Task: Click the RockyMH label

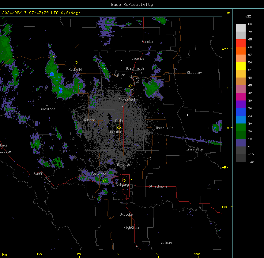Action: coord(75,69)
